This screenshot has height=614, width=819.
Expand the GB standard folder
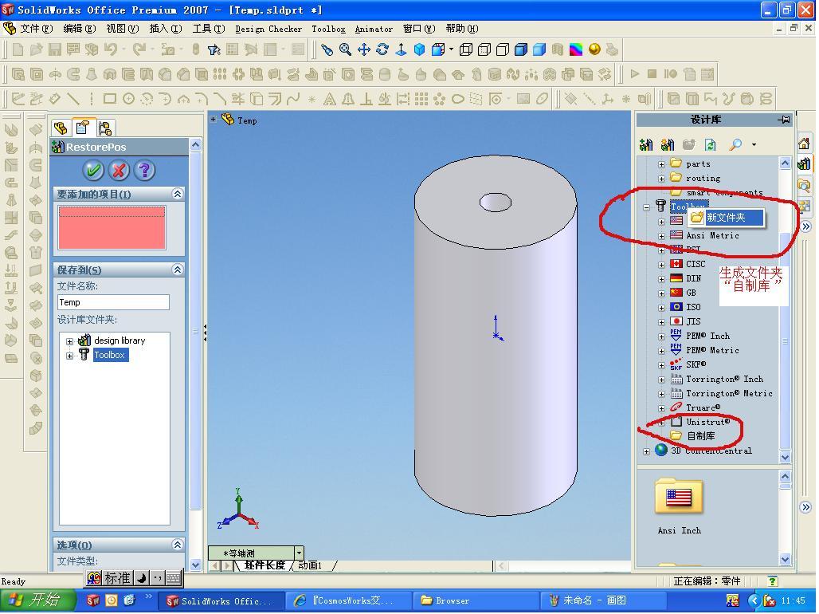click(x=661, y=293)
